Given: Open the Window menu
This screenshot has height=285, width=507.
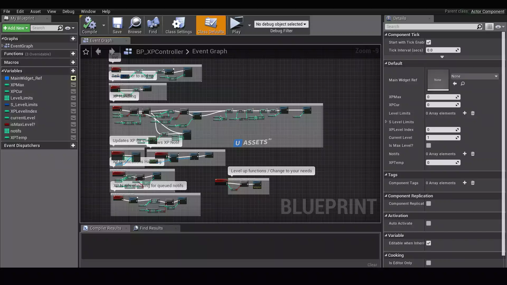Looking at the screenshot, I should point(88,11).
